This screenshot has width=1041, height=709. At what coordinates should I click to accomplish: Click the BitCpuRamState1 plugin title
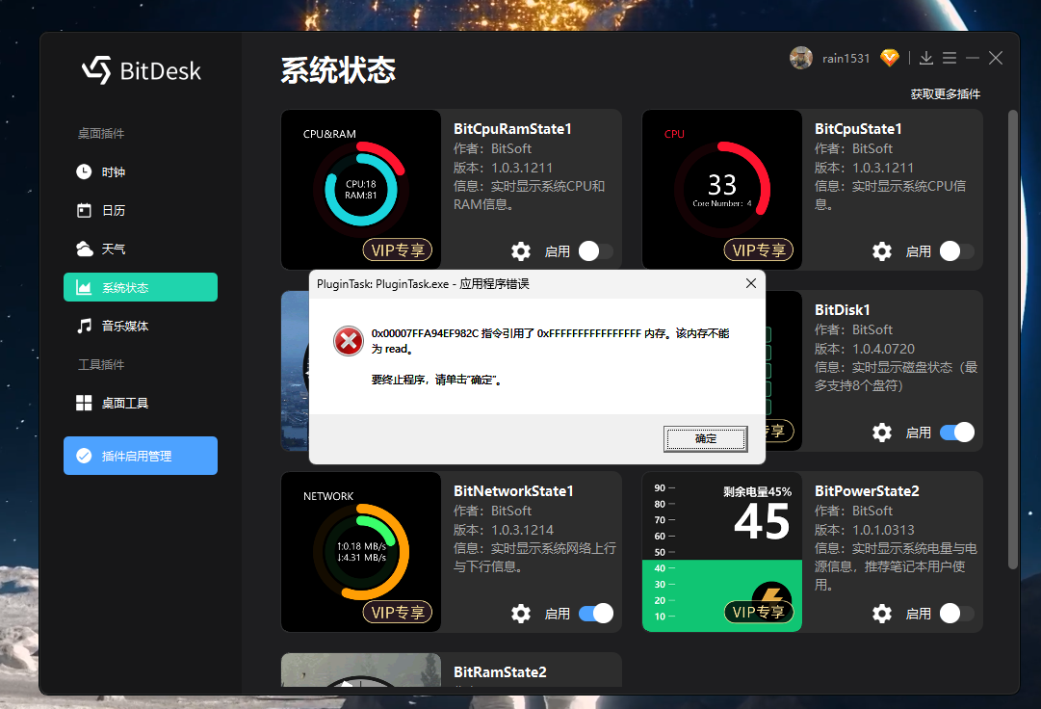point(512,129)
